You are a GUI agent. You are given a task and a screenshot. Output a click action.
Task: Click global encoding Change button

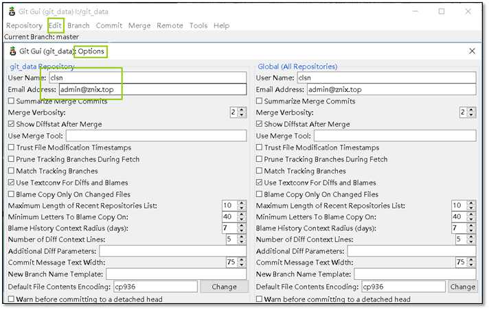[x=462, y=287]
